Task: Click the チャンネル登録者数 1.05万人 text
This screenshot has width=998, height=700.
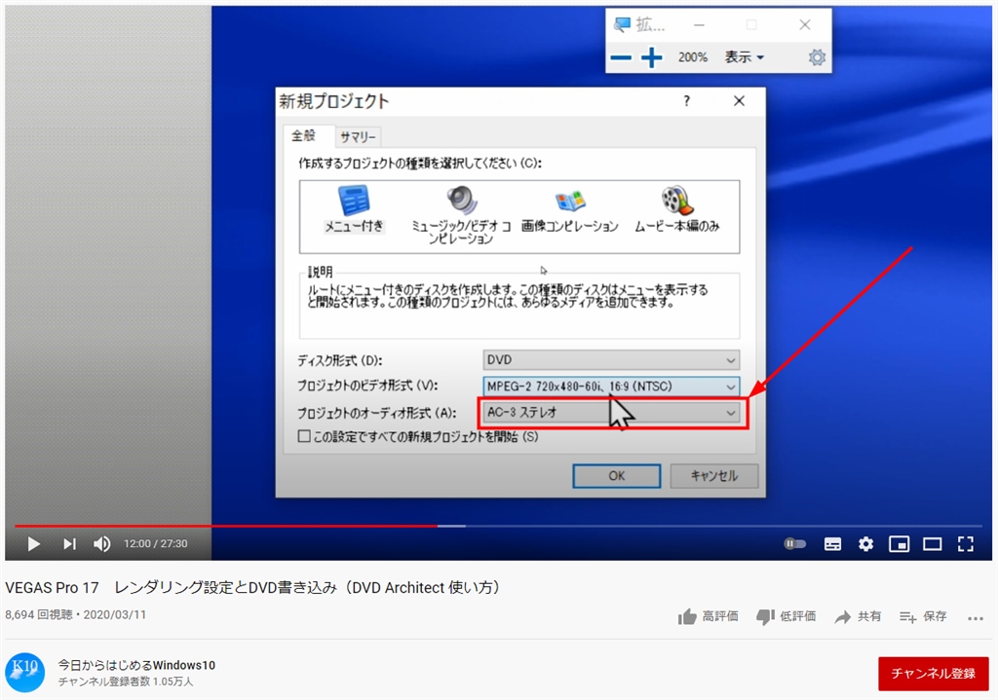Action: (x=126, y=682)
